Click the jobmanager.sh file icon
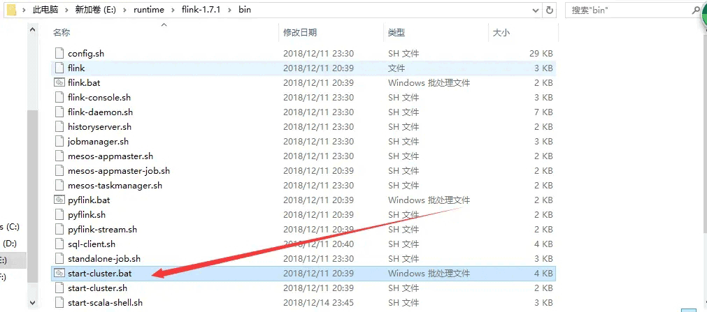The height and width of the screenshot is (312, 707). [x=59, y=141]
